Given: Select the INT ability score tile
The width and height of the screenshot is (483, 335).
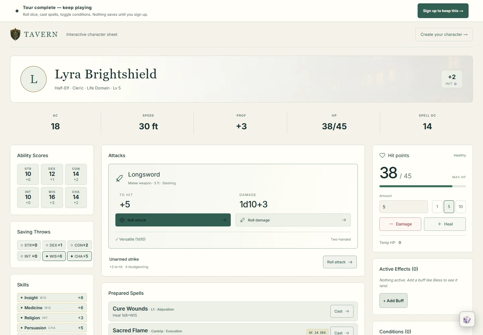Looking at the screenshot, I should (28, 197).
